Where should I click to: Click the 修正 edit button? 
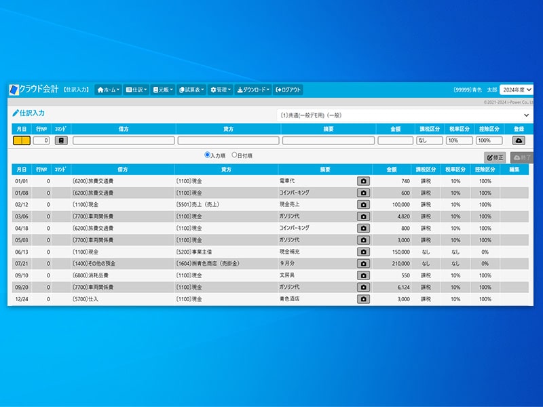495,157
